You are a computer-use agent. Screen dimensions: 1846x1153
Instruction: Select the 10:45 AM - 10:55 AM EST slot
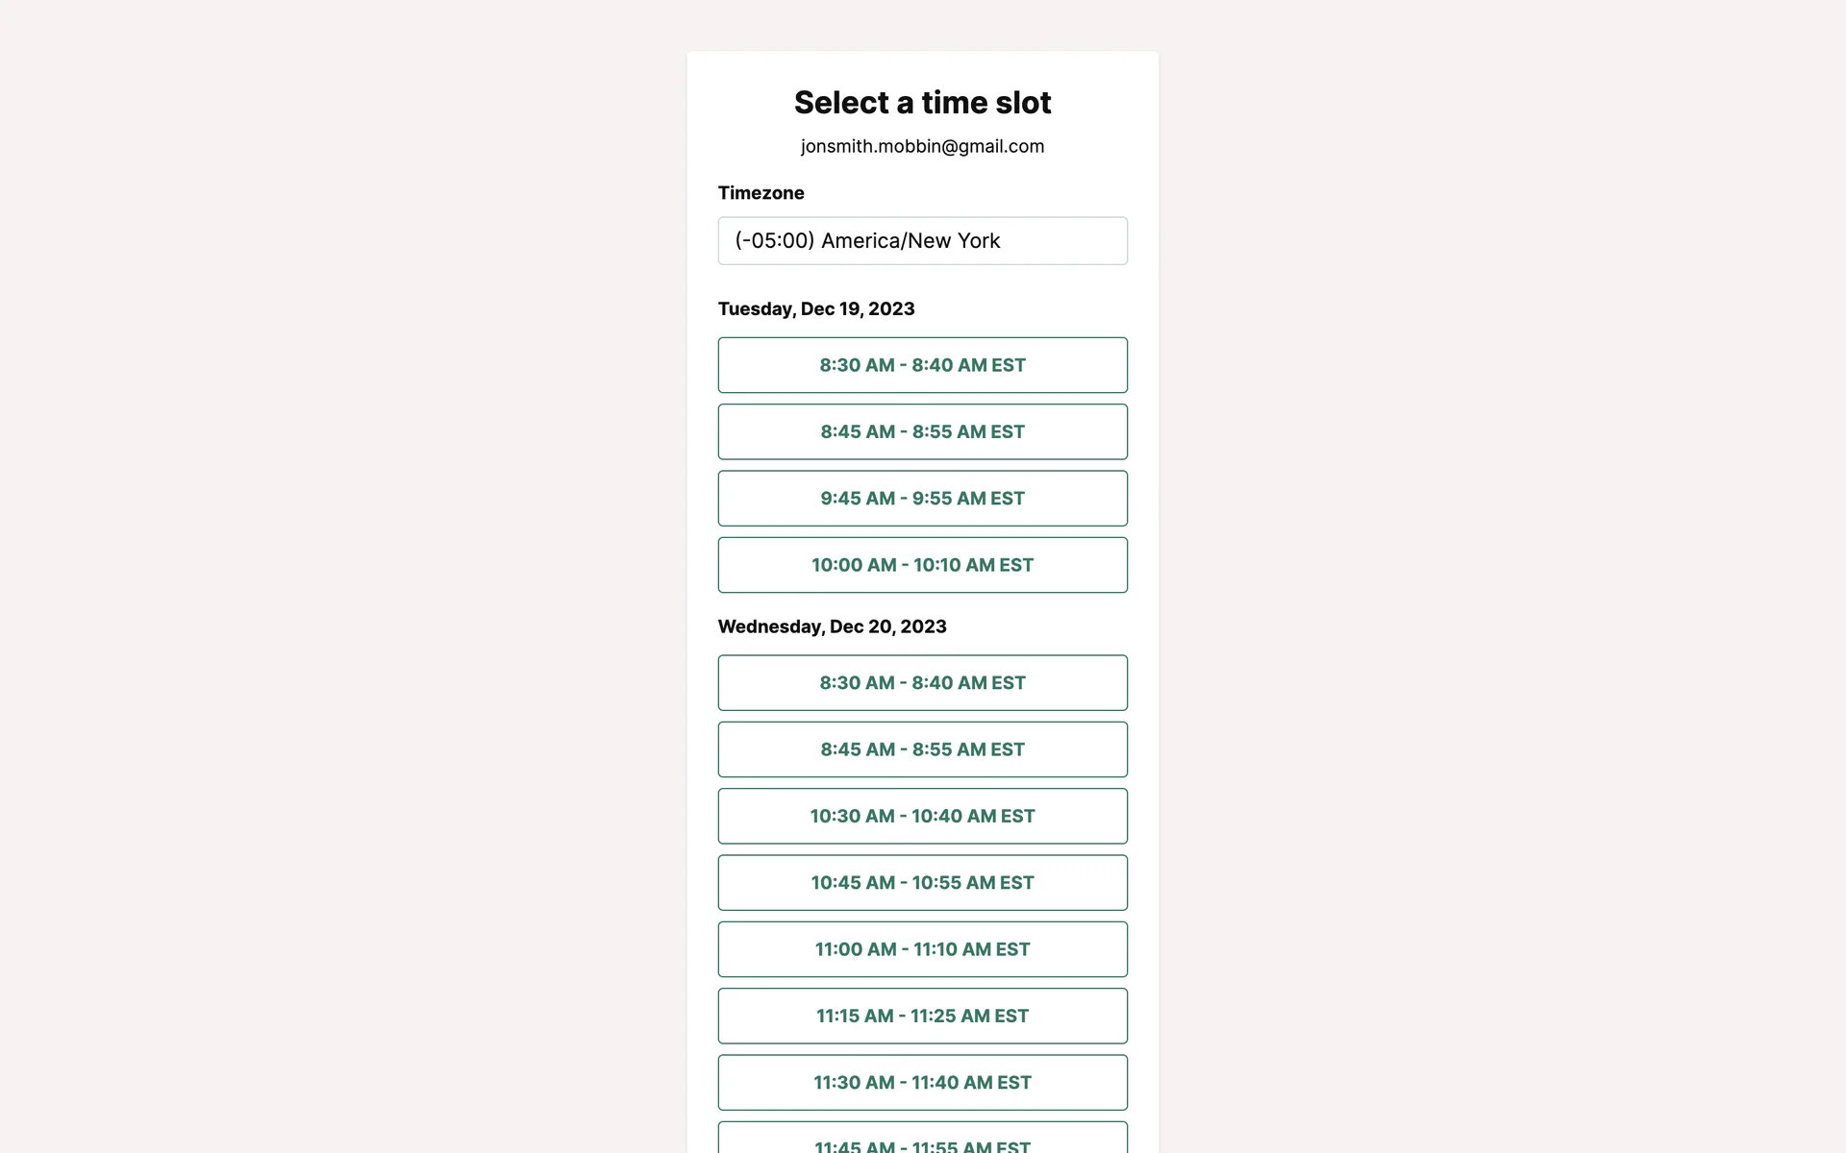pyautogui.click(x=922, y=883)
